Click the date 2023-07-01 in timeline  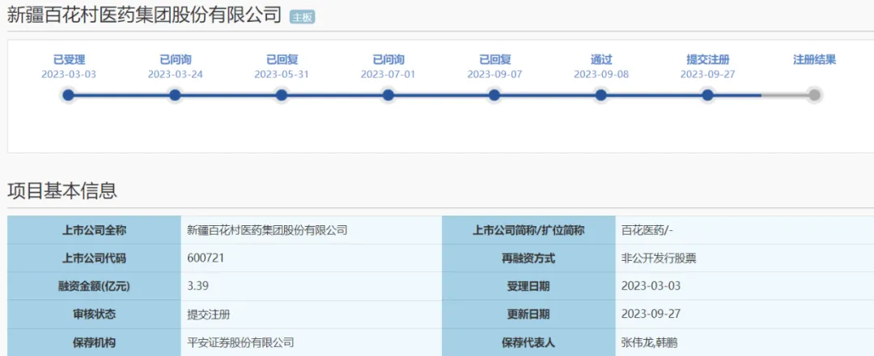tap(388, 74)
